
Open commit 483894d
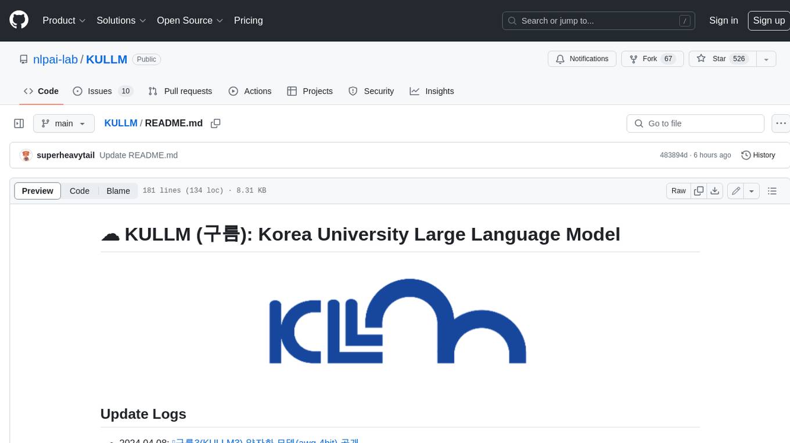tap(673, 155)
